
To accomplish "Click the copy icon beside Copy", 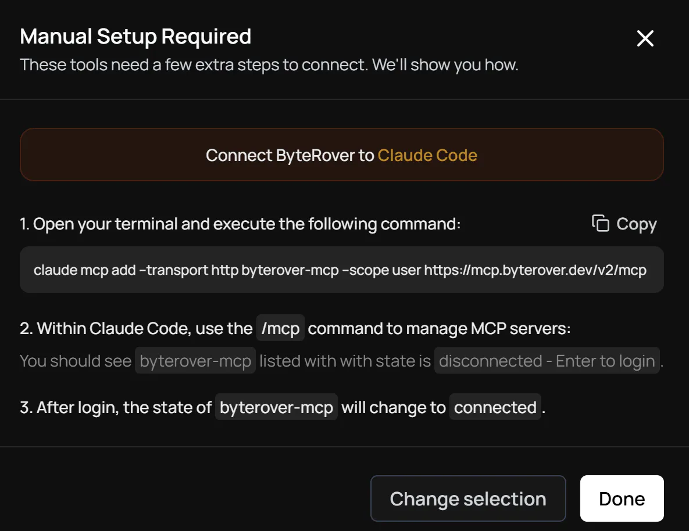I will click(600, 224).
